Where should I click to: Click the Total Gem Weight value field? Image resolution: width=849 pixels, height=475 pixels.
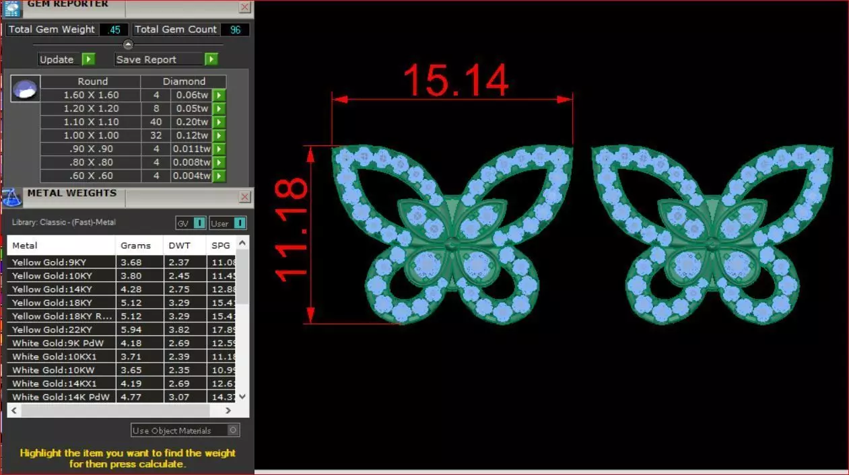(x=114, y=30)
